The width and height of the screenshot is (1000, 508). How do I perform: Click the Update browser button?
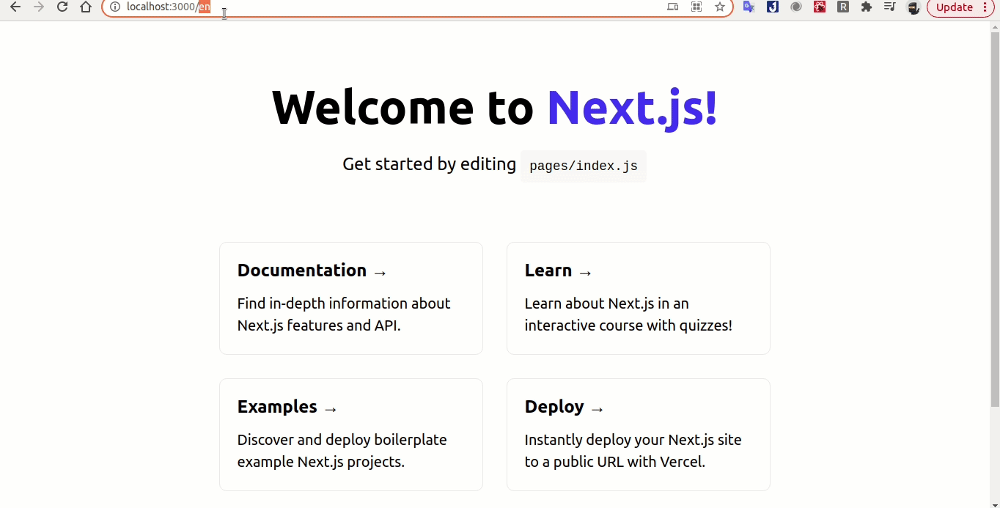(955, 7)
